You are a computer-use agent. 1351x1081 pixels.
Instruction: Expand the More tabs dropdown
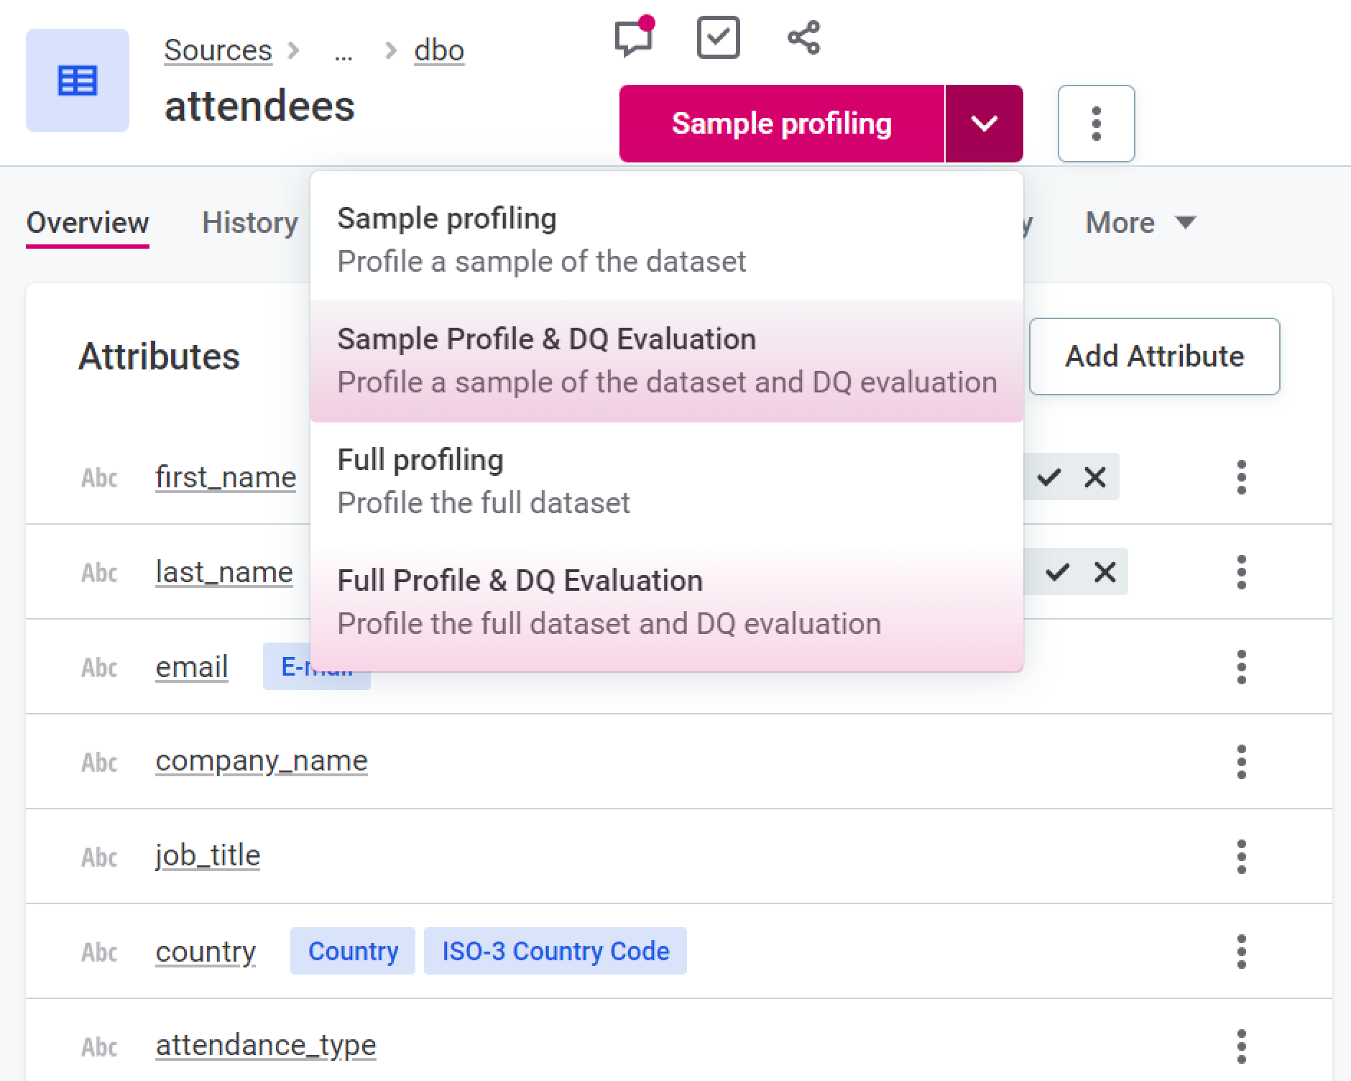click(x=1140, y=223)
